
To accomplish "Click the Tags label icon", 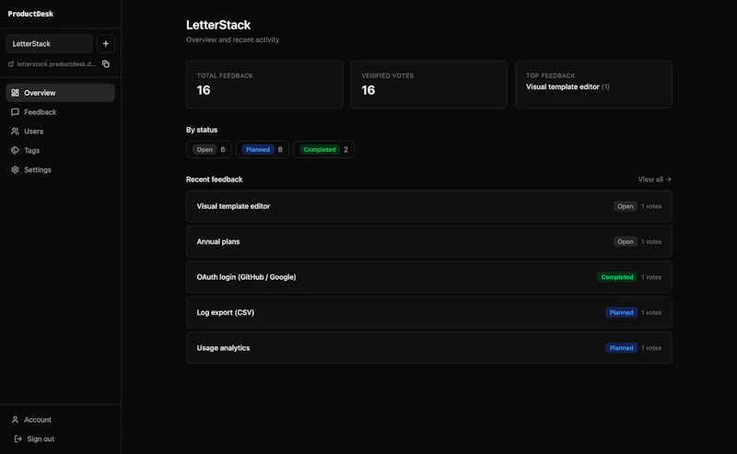I will tap(15, 151).
